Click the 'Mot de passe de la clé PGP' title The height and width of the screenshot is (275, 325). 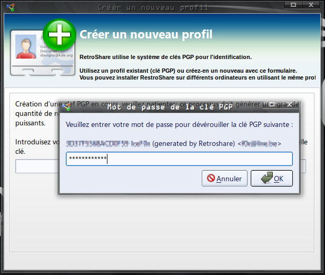[x=170, y=107]
